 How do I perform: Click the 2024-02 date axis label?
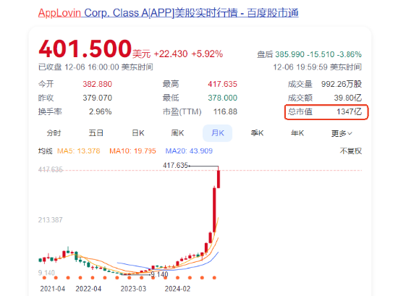click(x=177, y=289)
